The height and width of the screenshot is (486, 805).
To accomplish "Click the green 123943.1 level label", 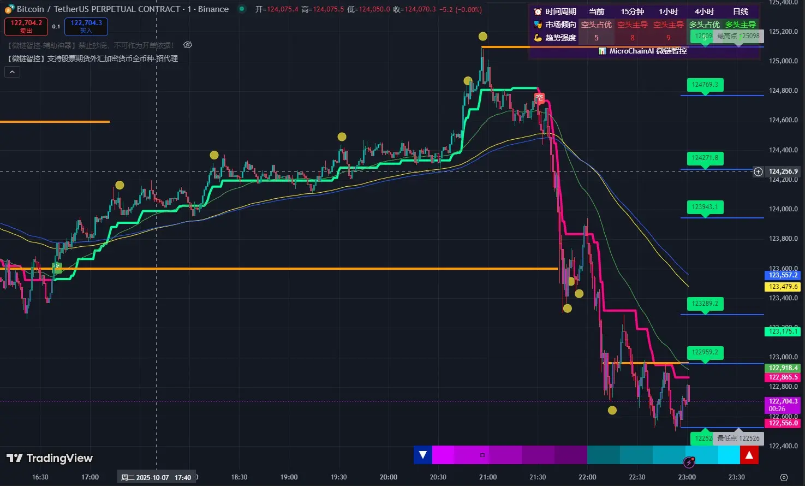I will click(x=705, y=207).
